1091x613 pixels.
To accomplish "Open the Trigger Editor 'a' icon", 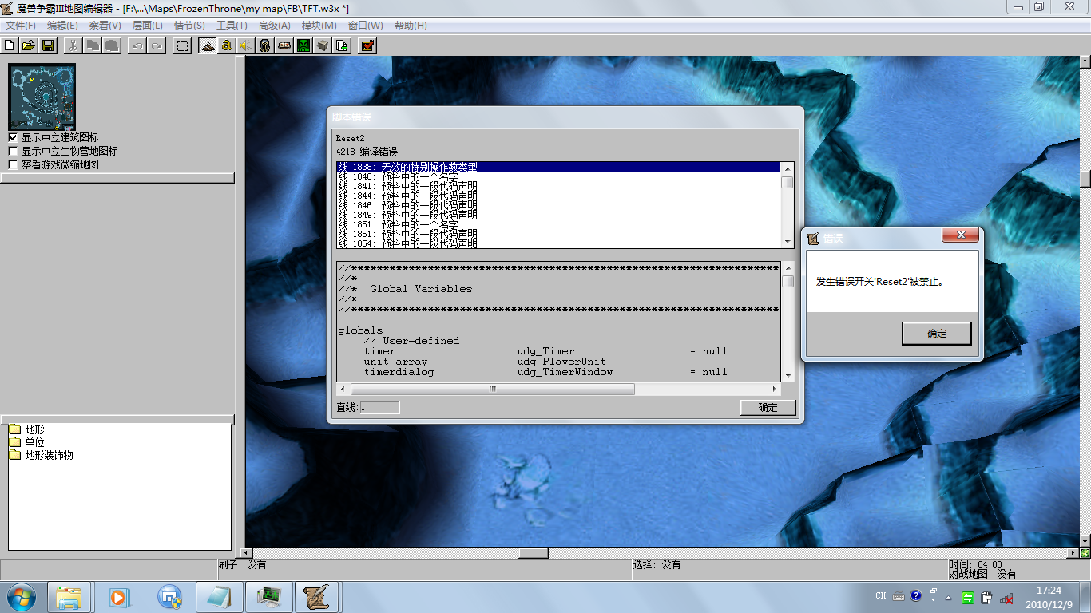I will [227, 45].
